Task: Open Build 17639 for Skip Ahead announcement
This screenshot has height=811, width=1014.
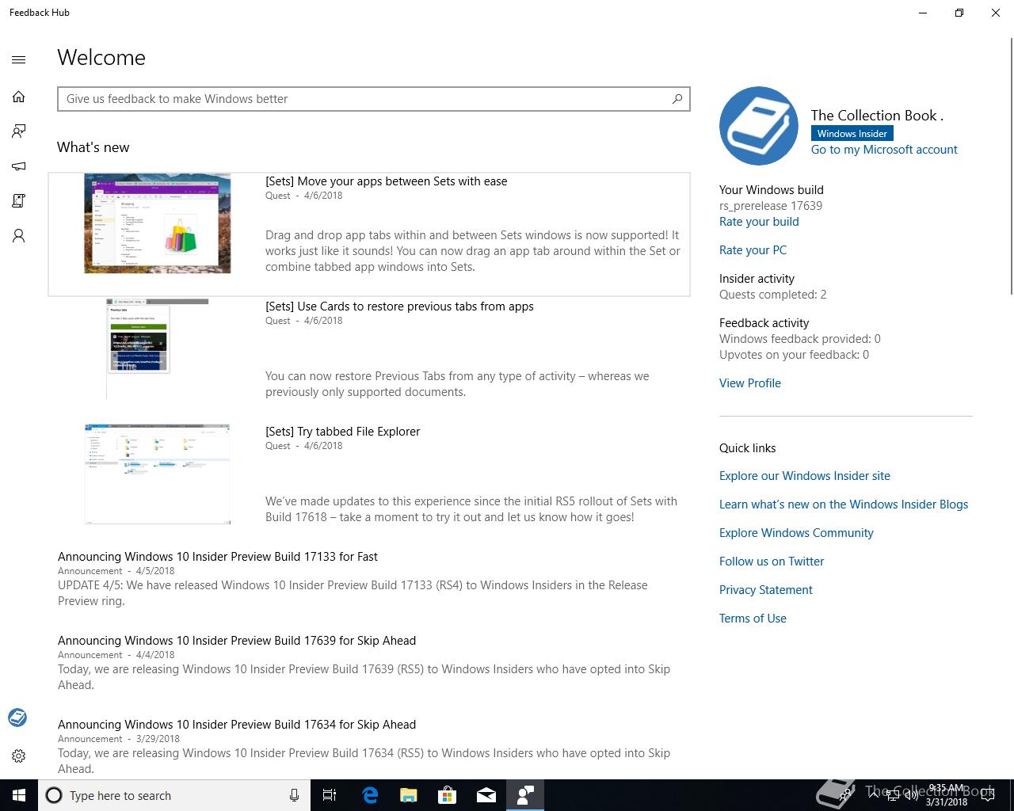Action: tap(237, 641)
